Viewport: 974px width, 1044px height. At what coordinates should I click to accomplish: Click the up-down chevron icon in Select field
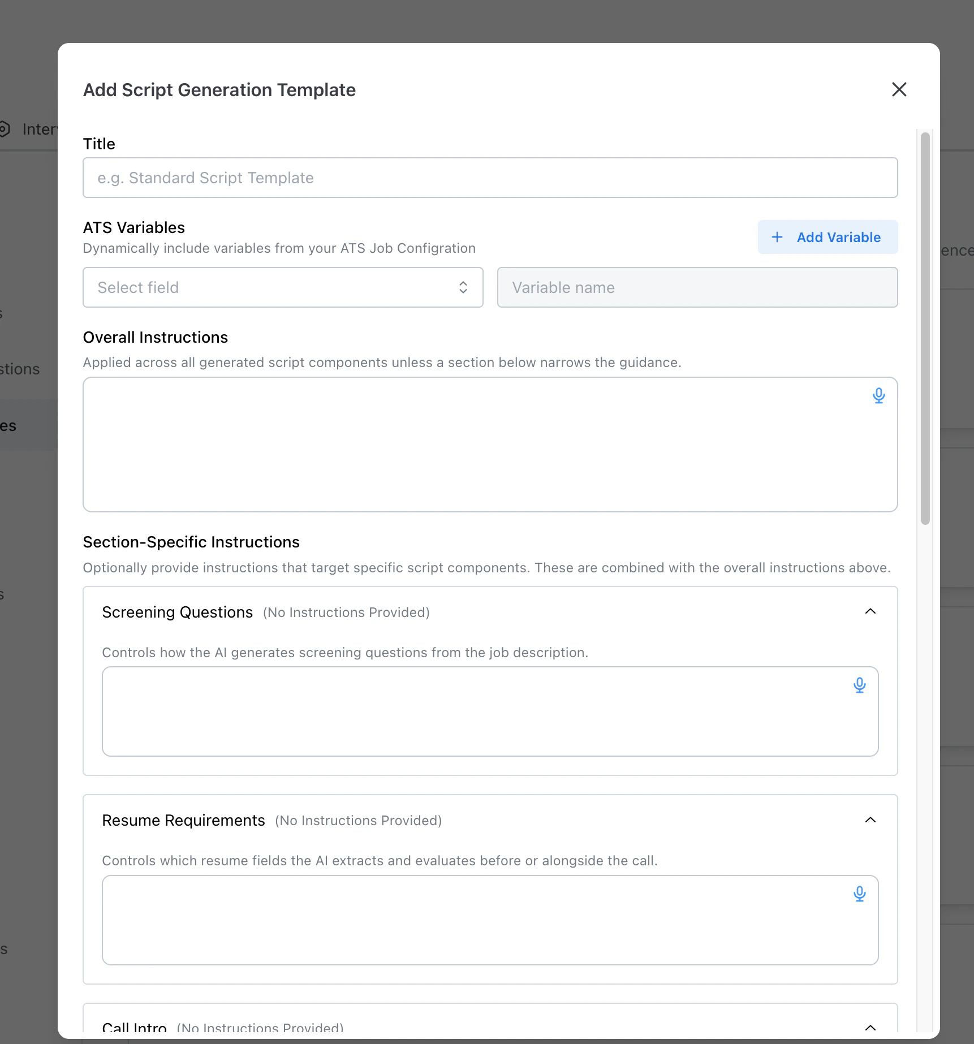(x=463, y=287)
